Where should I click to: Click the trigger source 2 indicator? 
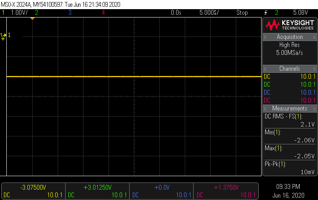pyautogui.click(x=277, y=13)
